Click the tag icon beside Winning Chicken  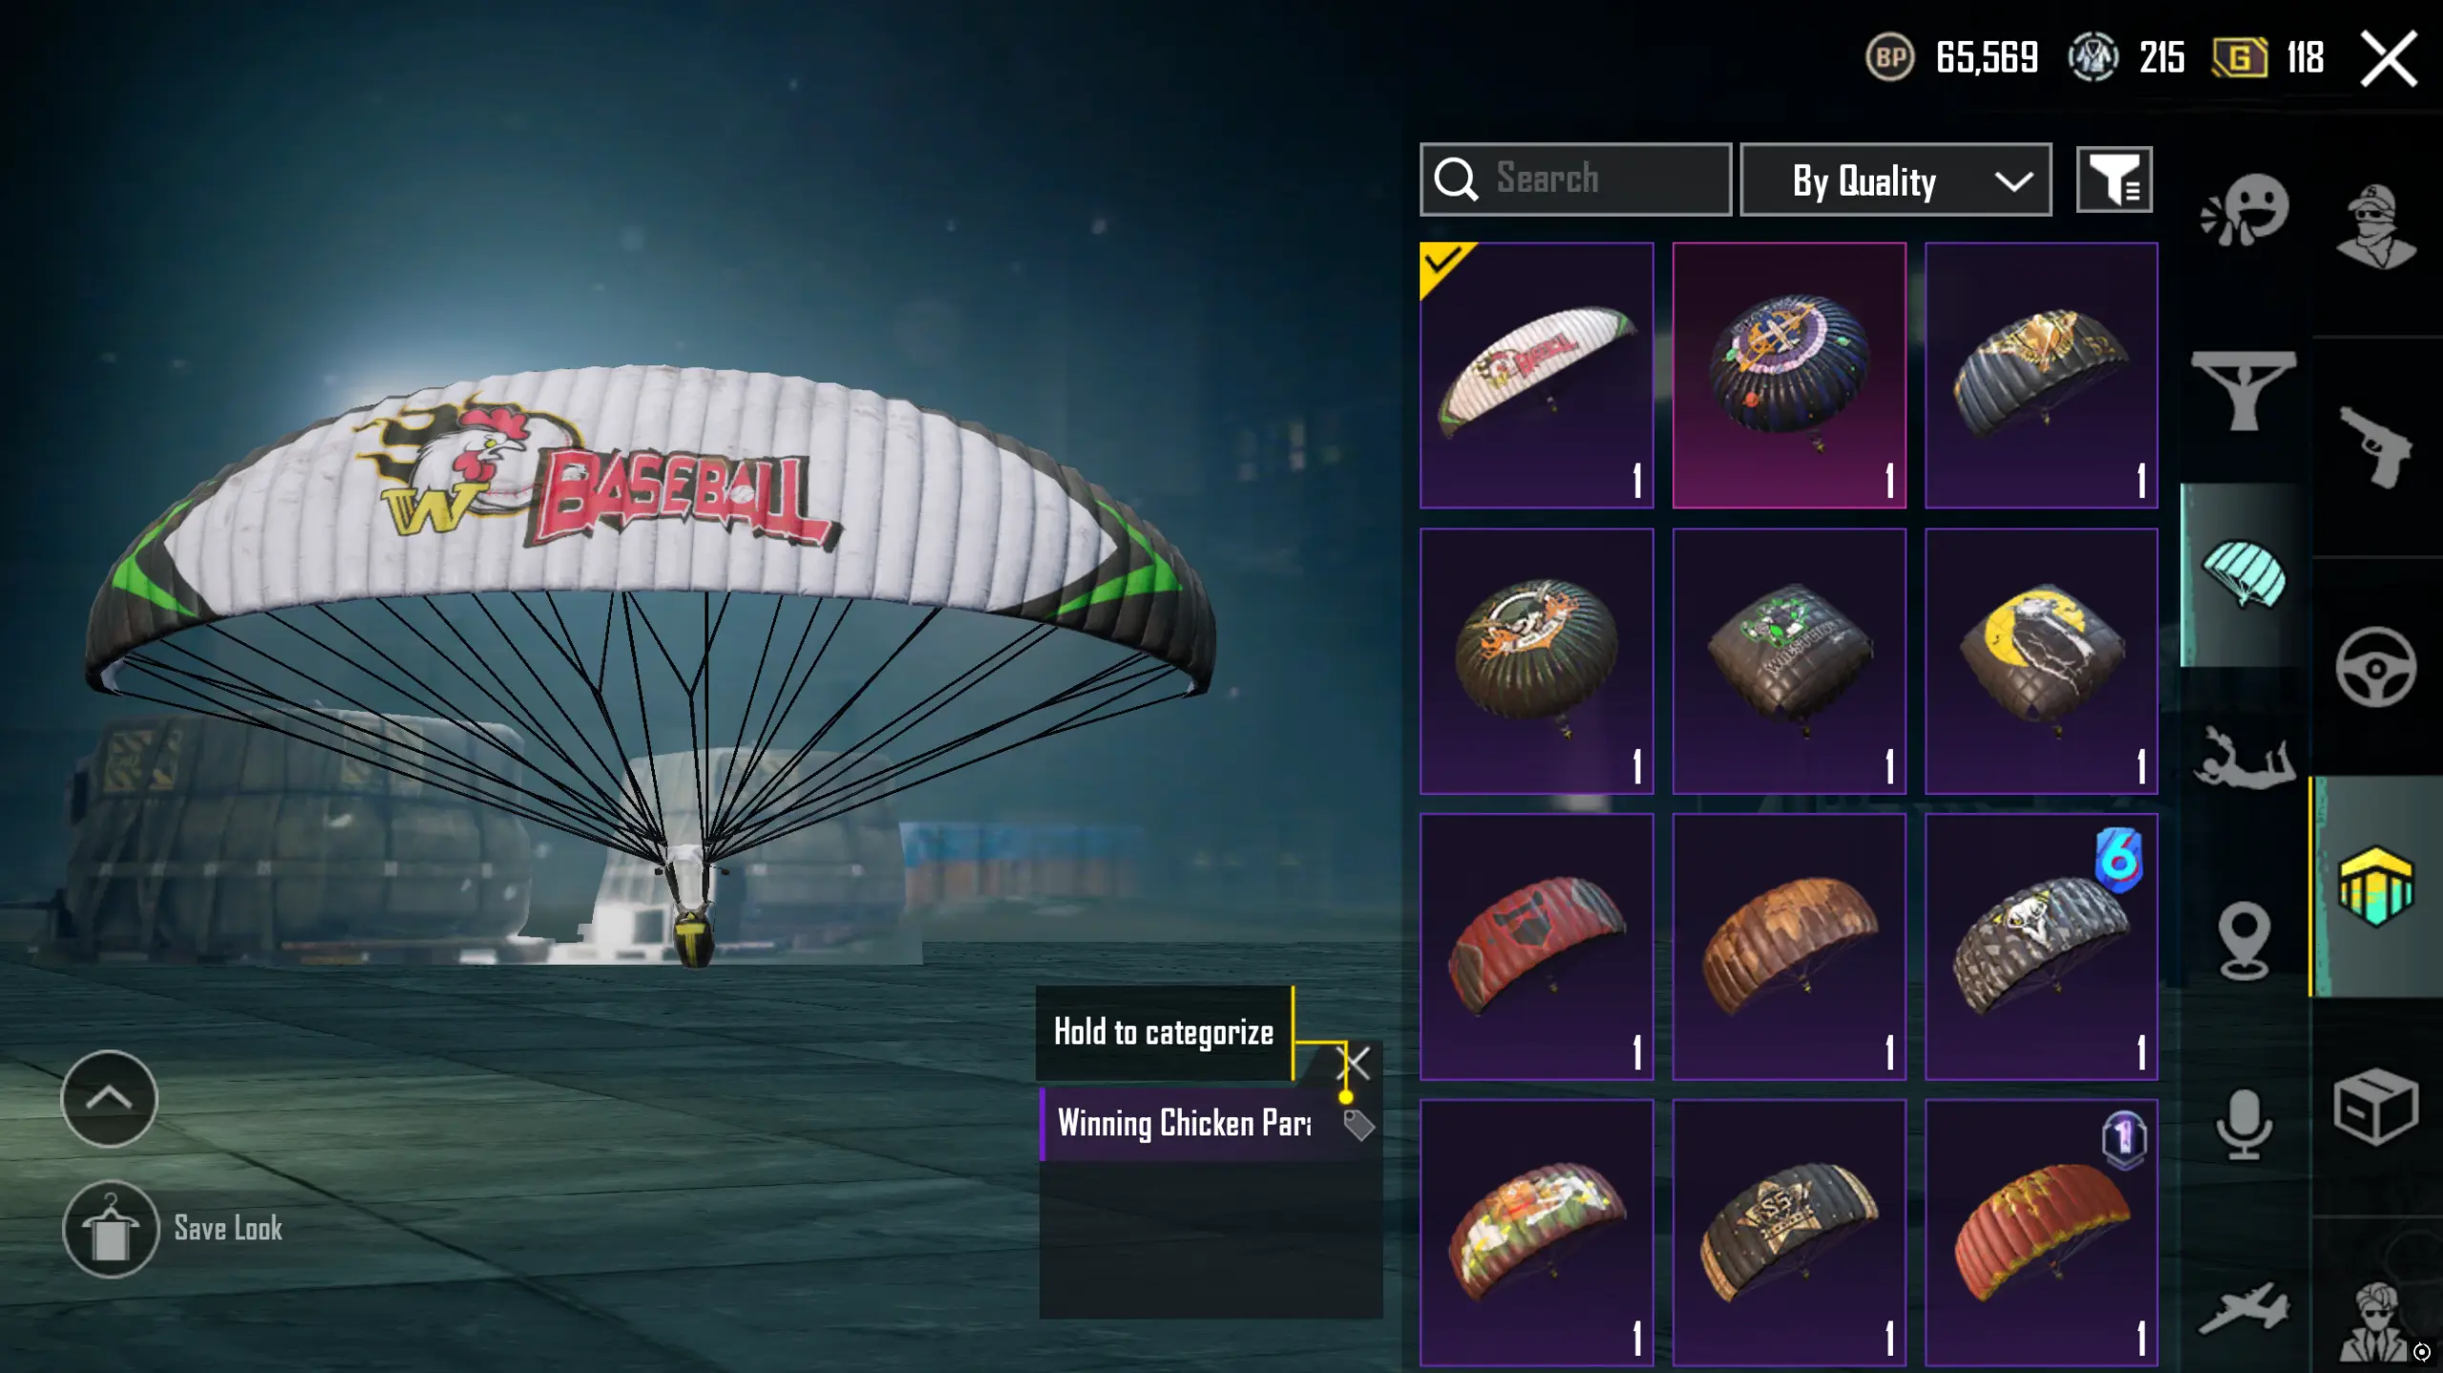point(1358,1125)
